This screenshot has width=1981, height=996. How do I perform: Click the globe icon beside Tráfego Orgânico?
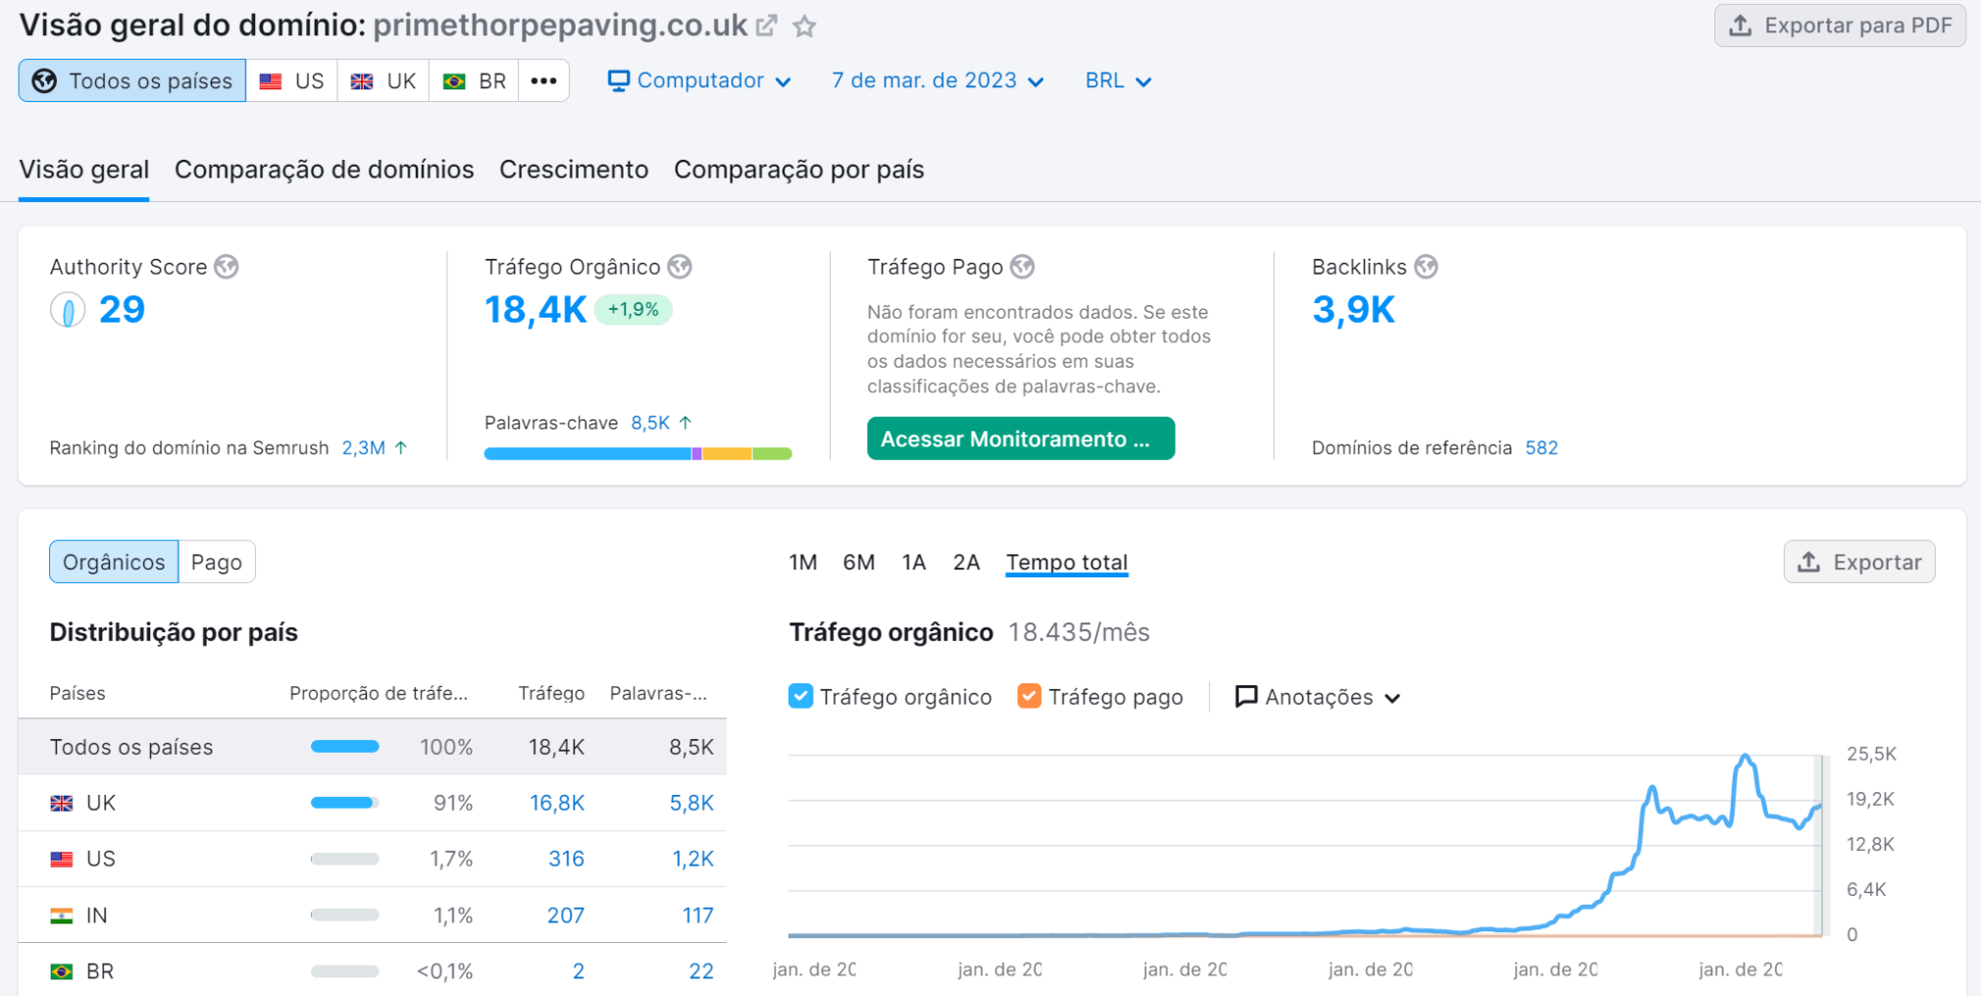click(x=680, y=267)
